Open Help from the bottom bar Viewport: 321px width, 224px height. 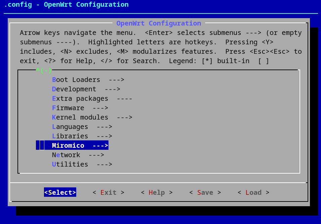(157, 192)
